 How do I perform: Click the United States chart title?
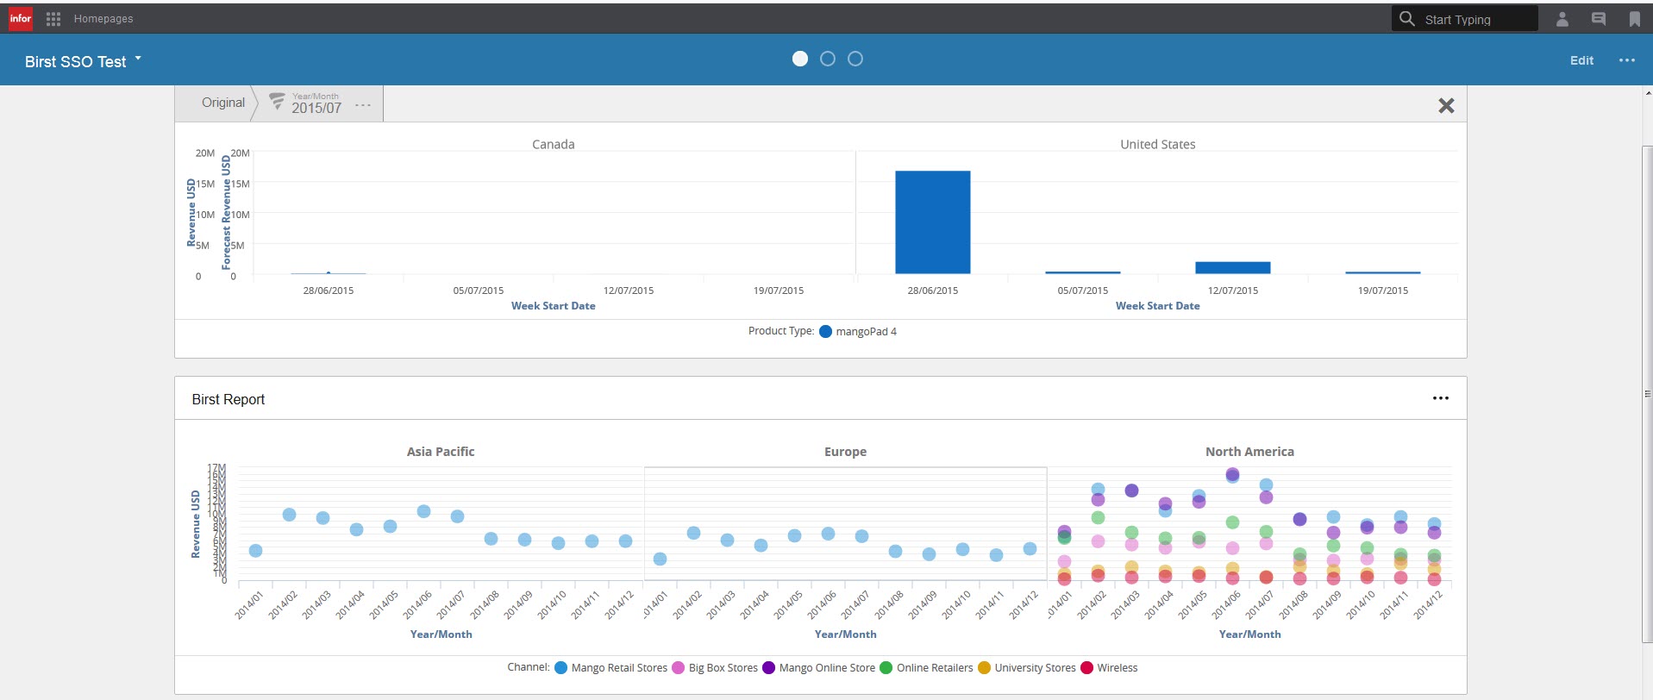[x=1157, y=144]
